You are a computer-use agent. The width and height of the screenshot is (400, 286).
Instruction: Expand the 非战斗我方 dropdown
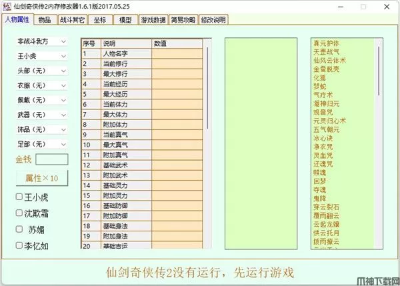pyautogui.click(x=42, y=41)
